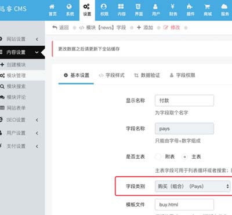Image resolution: width=232 pixels, height=215 pixels.
Task: Click the 财务 yen icon
Action: pyautogui.click(x=173, y=6)
